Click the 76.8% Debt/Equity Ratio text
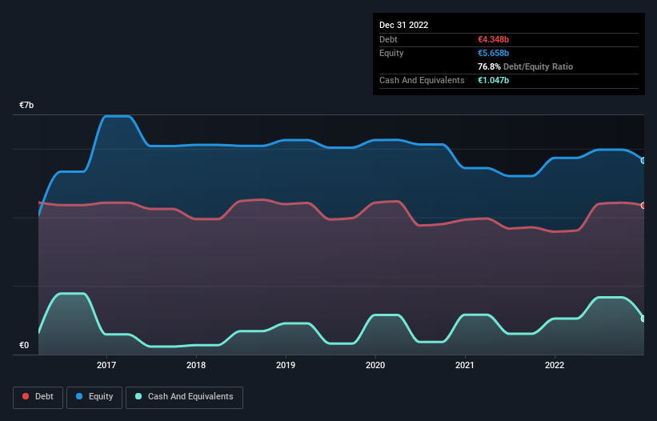 526,66
